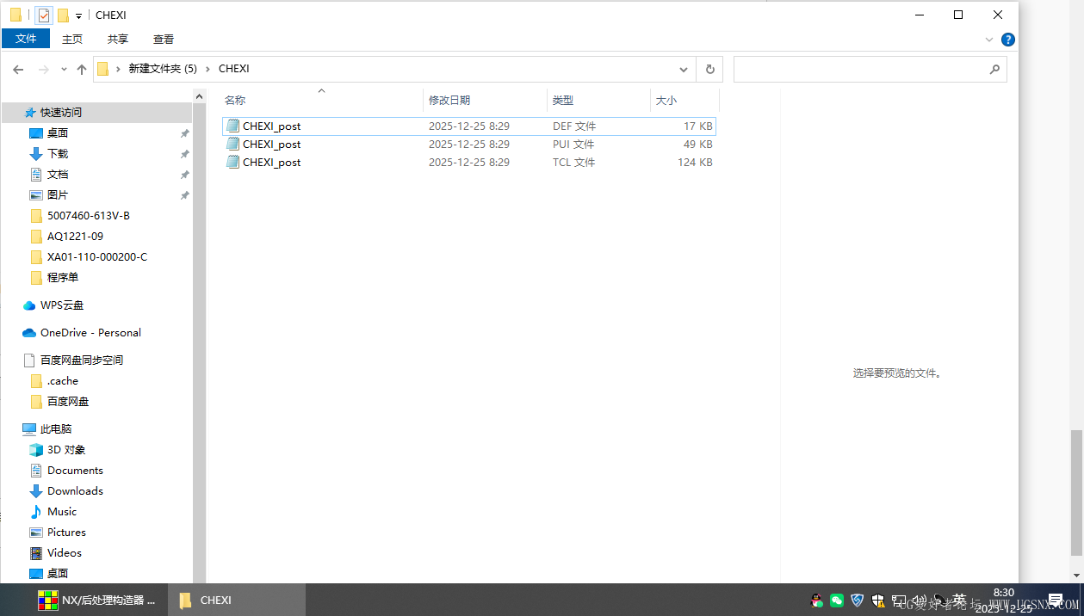Image resolution: width=1084 pixels, height=616 pixels.
Task: Expand the chevron between 新建文件夹 (5) and CHEXI
Action: 208,69
